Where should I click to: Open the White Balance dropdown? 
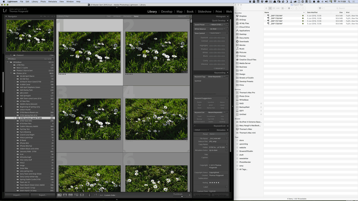217,29
